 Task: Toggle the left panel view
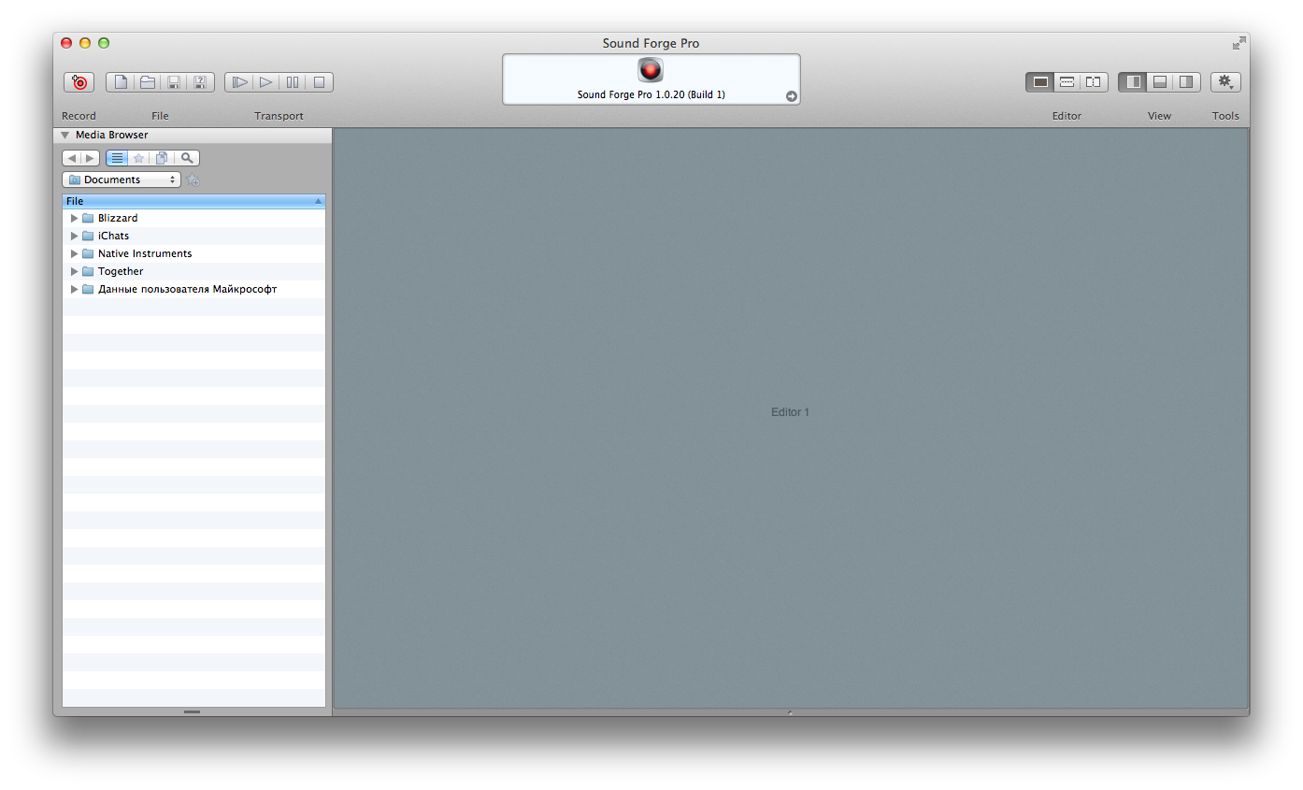pyautogui.click(x=1133, y=82)
